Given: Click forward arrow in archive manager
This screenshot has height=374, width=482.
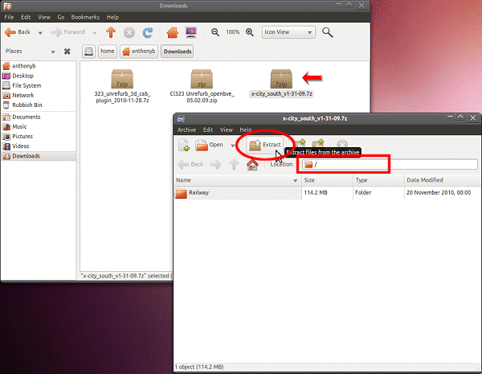Looking at the screenshot, I should [215, 164].
